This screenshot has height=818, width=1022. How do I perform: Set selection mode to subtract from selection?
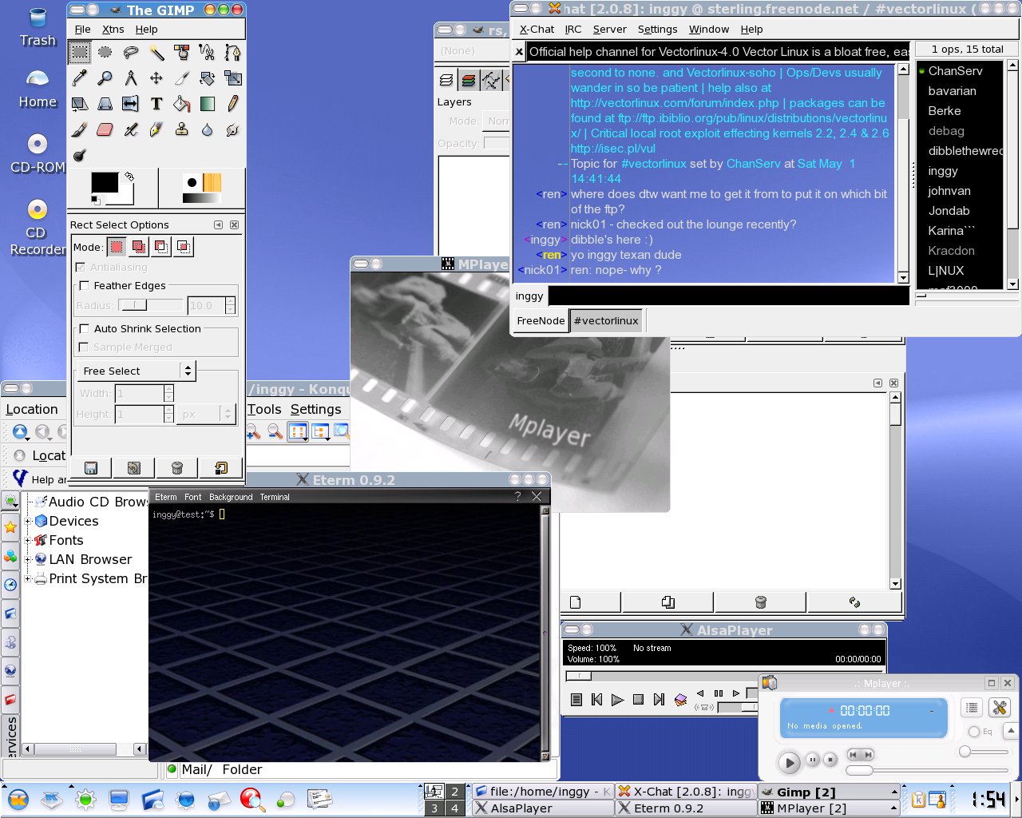tap(161, 247)
